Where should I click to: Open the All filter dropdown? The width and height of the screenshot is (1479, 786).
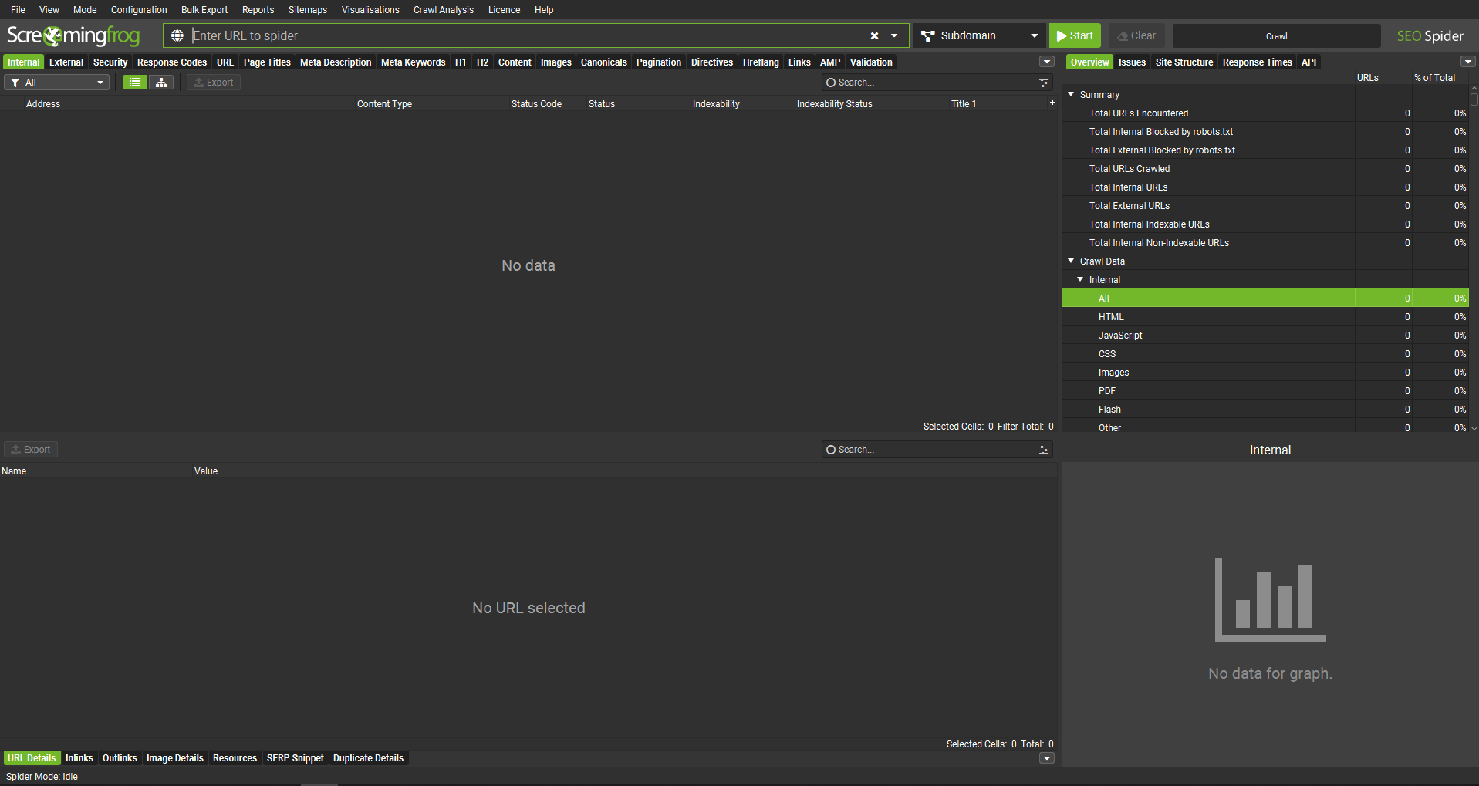point(57,83)
